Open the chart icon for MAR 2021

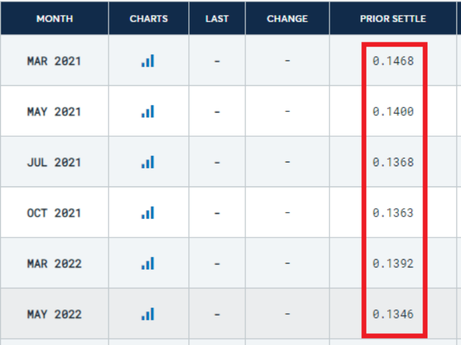point(148,61)
